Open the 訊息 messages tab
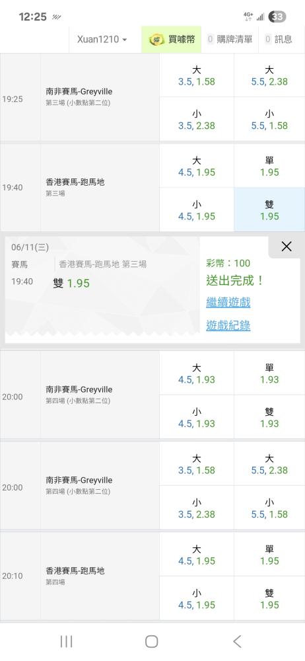305x661 pixels. coord(281,40)
